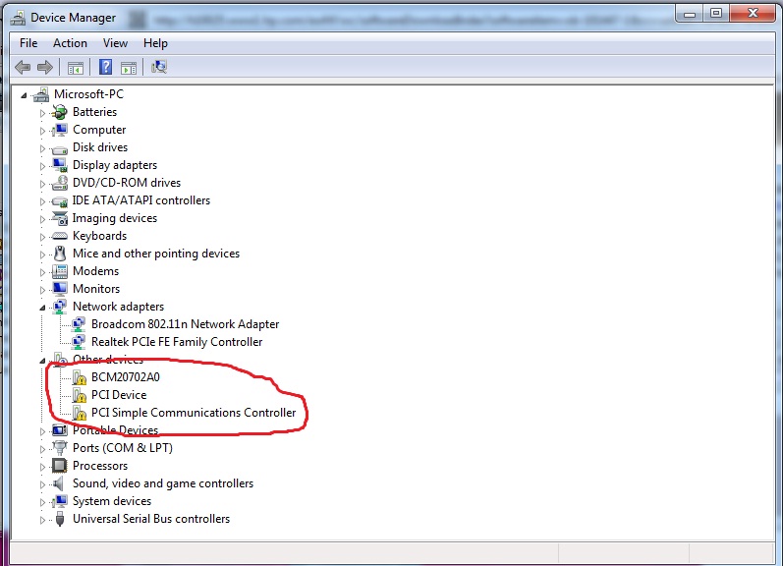Viewport: 783px width, 566px height.
Task: Click the Ports (COM & LPT) icon
Action: point(59,448)
